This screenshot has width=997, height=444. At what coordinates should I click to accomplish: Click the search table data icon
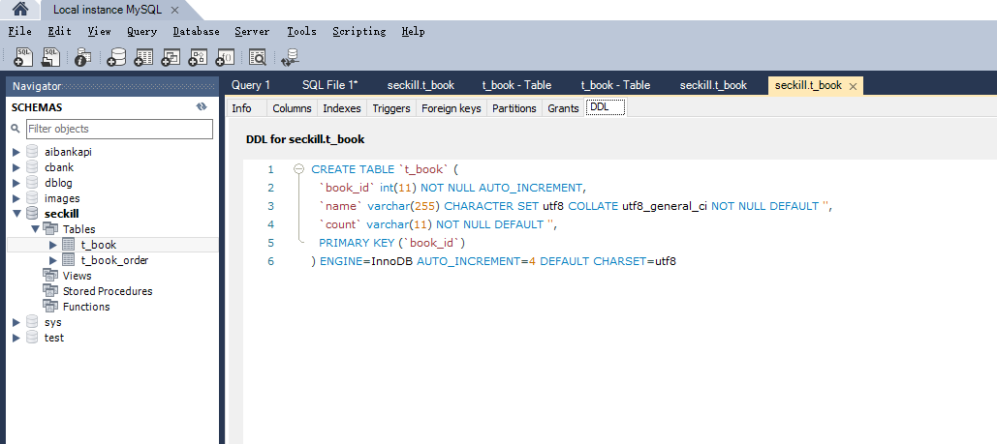click(258, 57)
